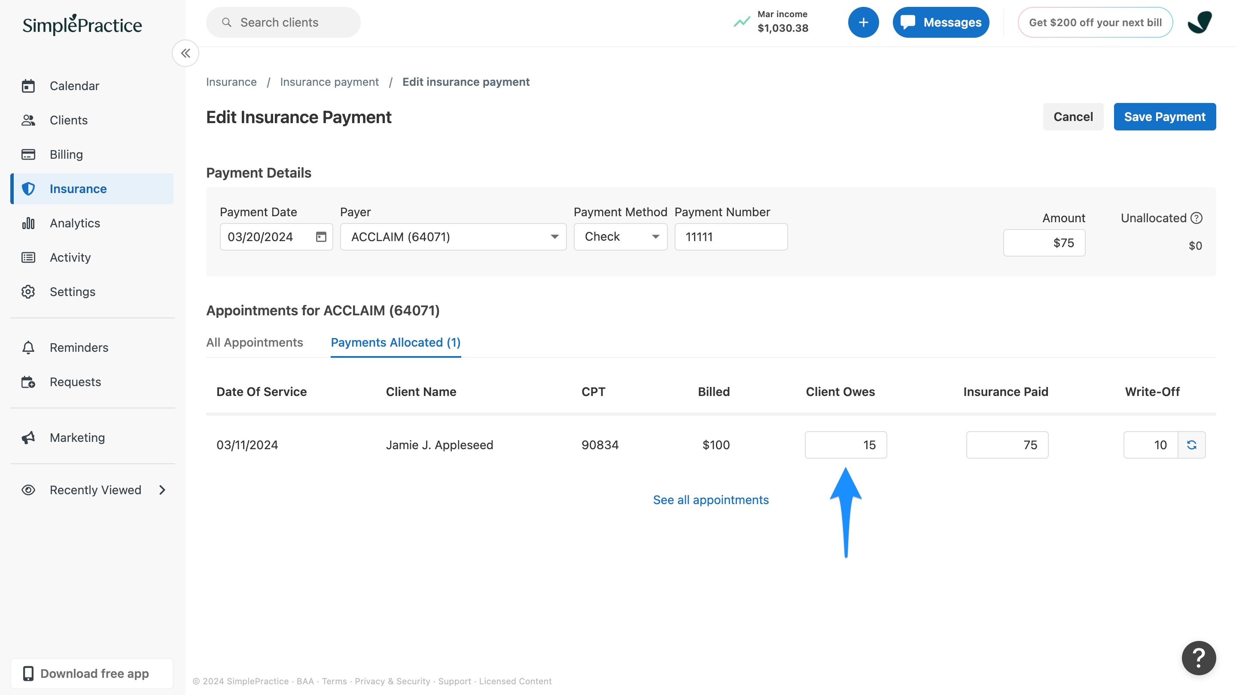The width and height of the screenshot is (1236, 695).
Task: Click the Analytics bar chart icon
Action: (x=28, y=224)
